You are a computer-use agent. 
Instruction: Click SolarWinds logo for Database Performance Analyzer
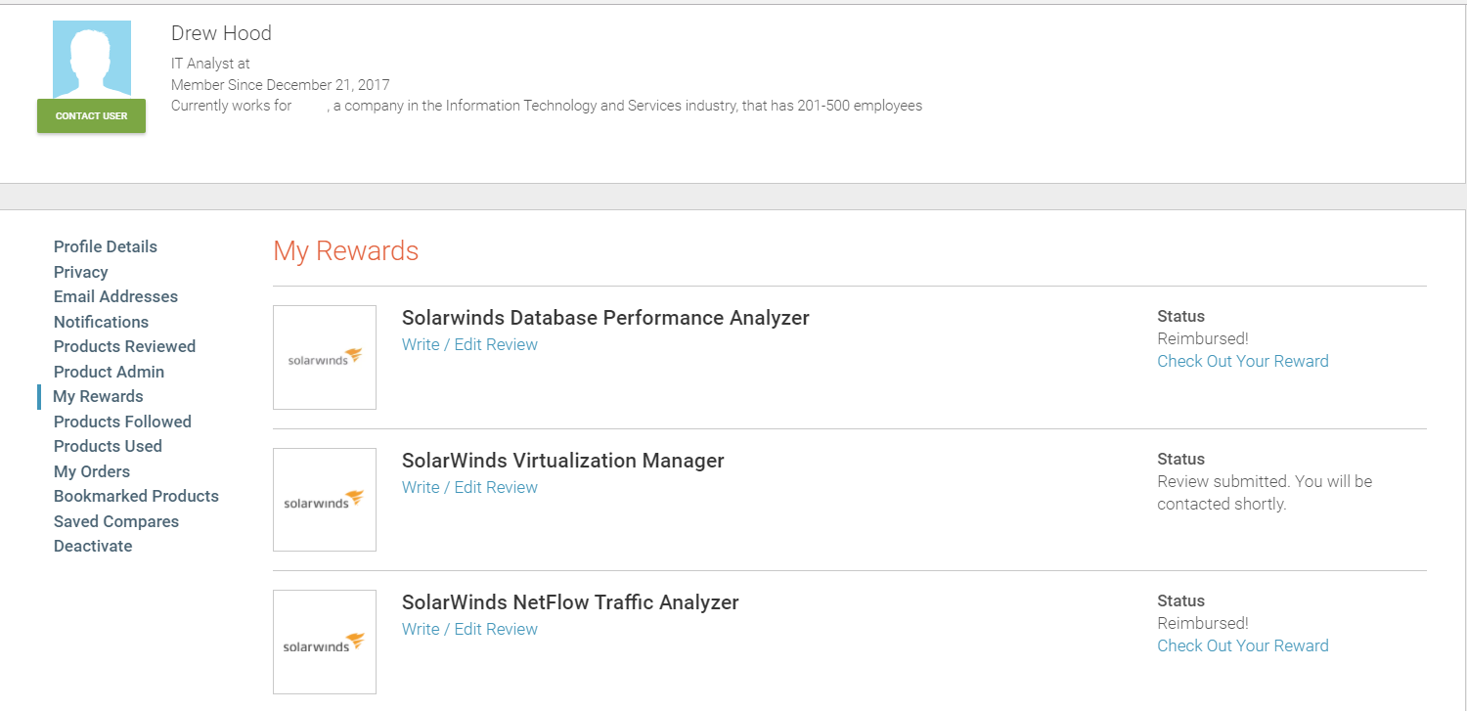tap(325, 357)
